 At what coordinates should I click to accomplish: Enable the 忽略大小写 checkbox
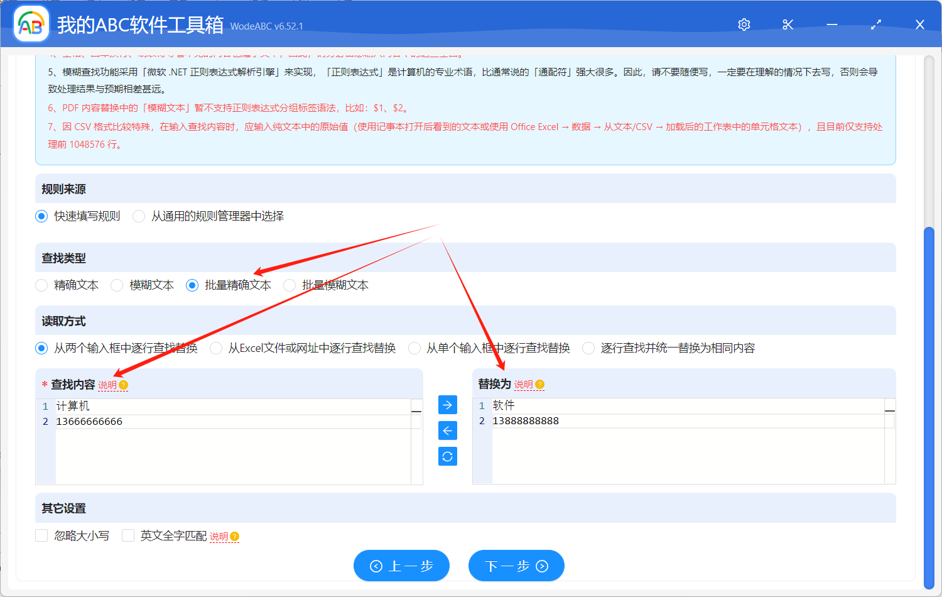click(41, 535)
